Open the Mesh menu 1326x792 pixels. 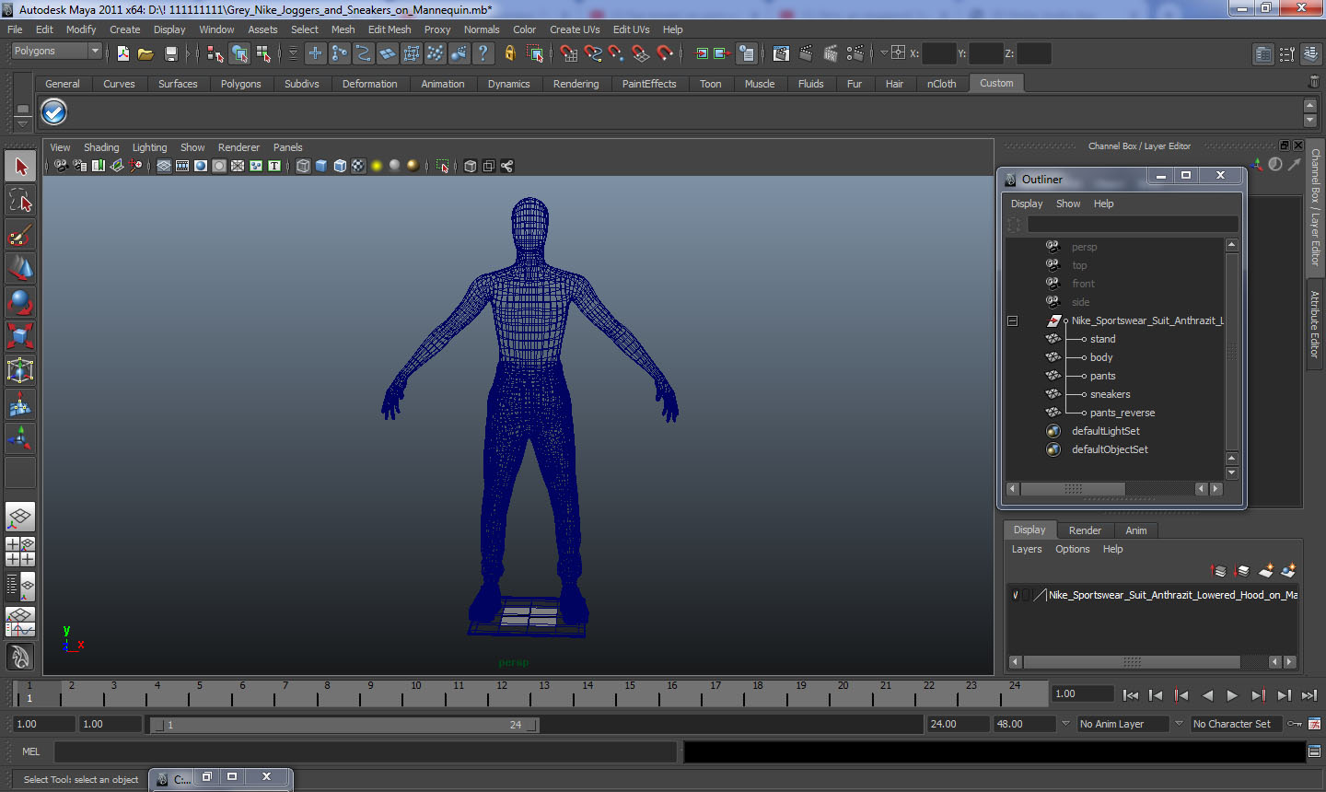343,29
